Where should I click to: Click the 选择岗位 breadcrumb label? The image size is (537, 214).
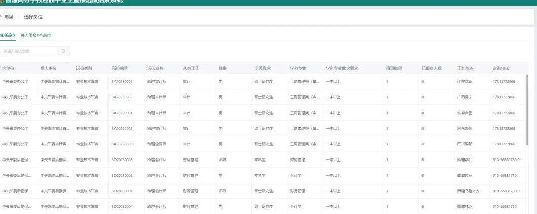pyautogui.click(x=33, y=17)
